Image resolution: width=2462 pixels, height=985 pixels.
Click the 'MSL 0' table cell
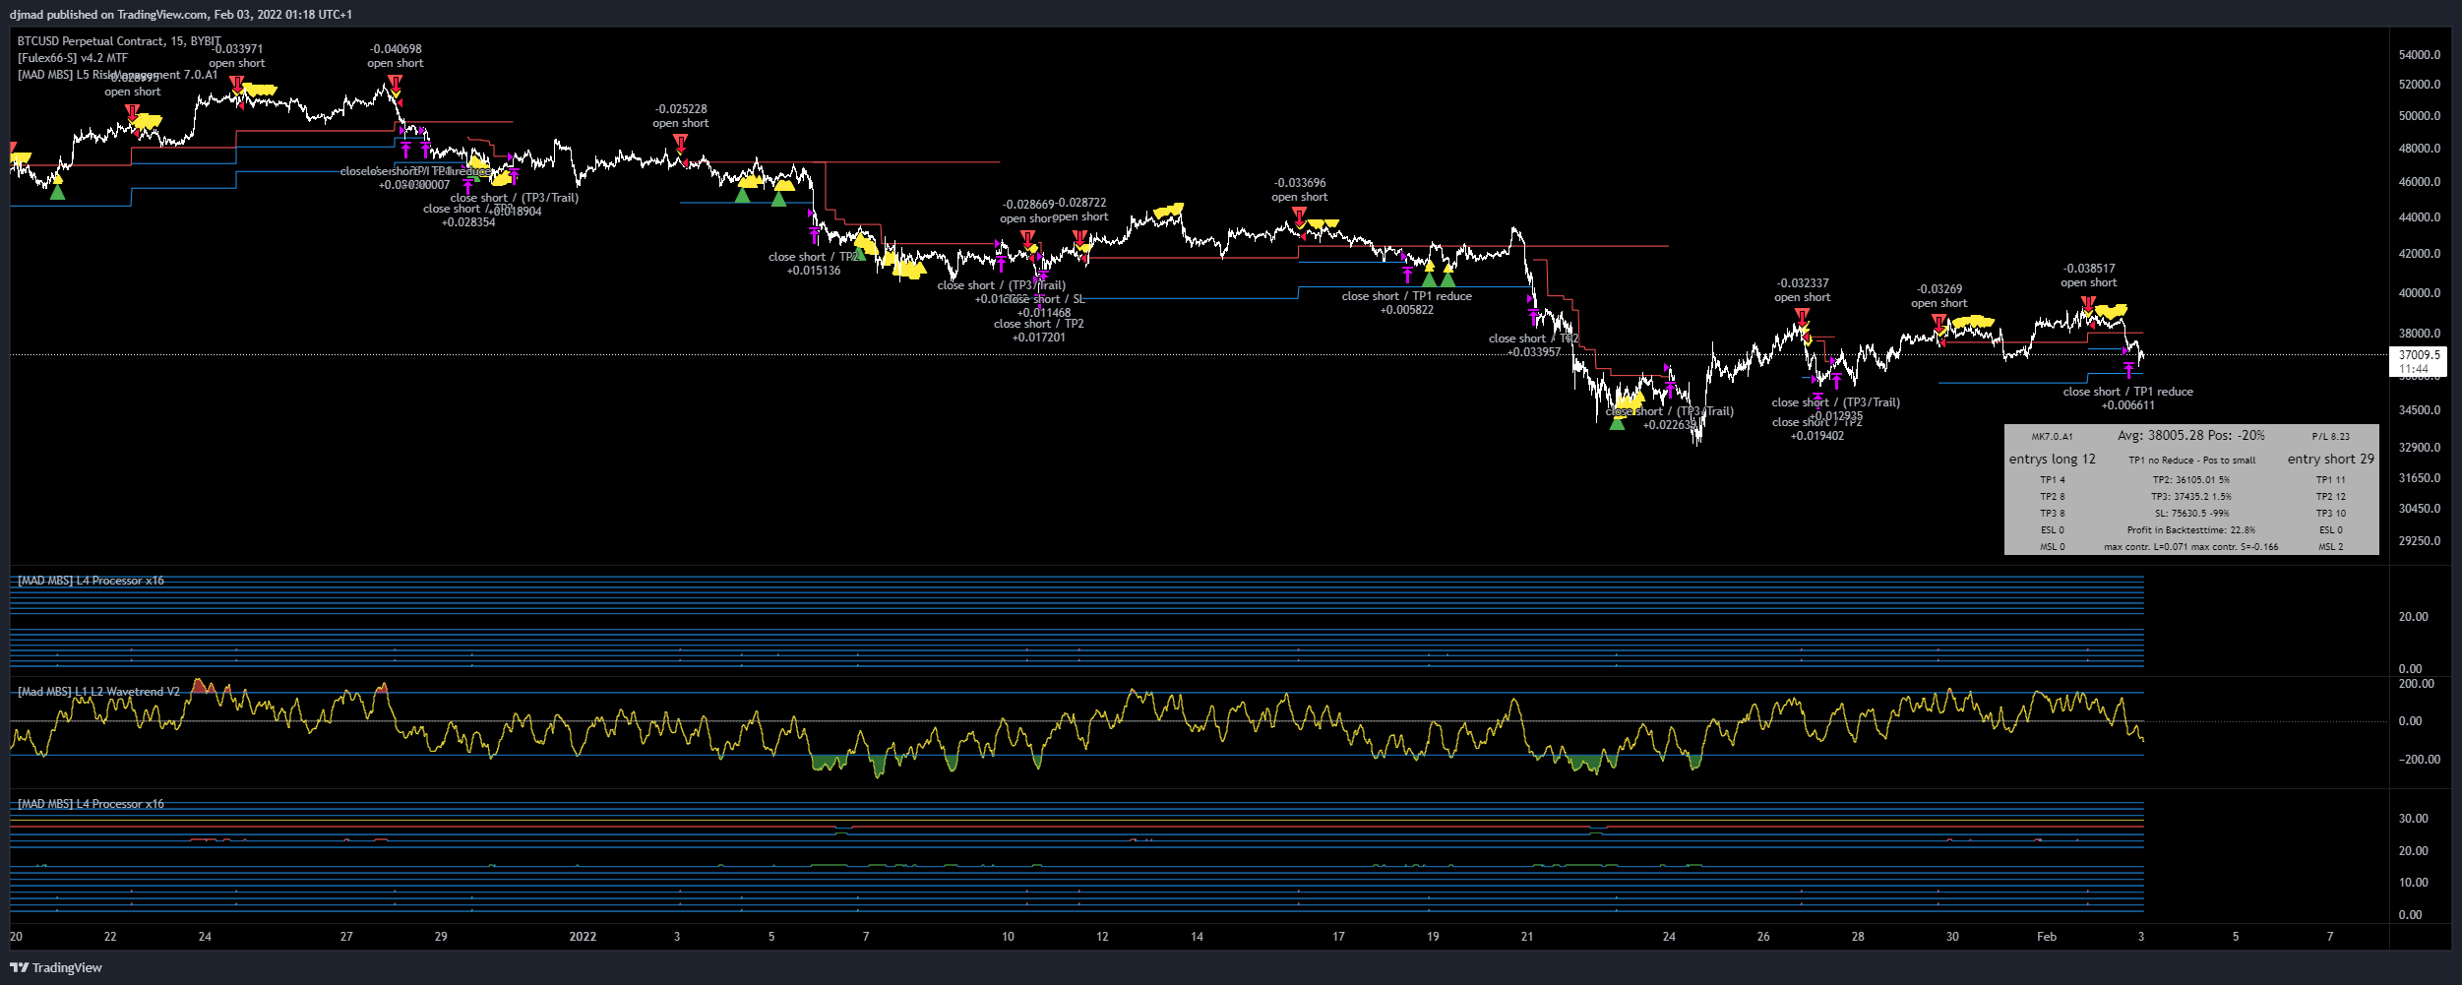pyautogui.click(x=2053, y=547)
